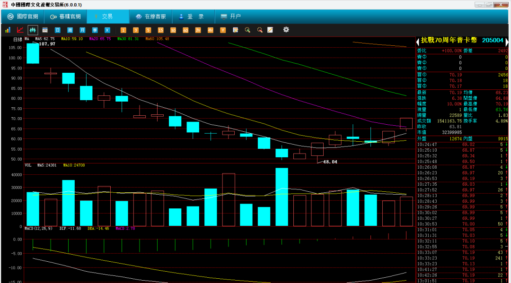
Task: Select daily period 日 icon
Action: (x=57, y=30)
